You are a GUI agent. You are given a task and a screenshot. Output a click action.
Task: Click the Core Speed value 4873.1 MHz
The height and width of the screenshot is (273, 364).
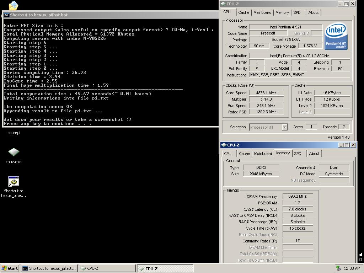[266, 93]
